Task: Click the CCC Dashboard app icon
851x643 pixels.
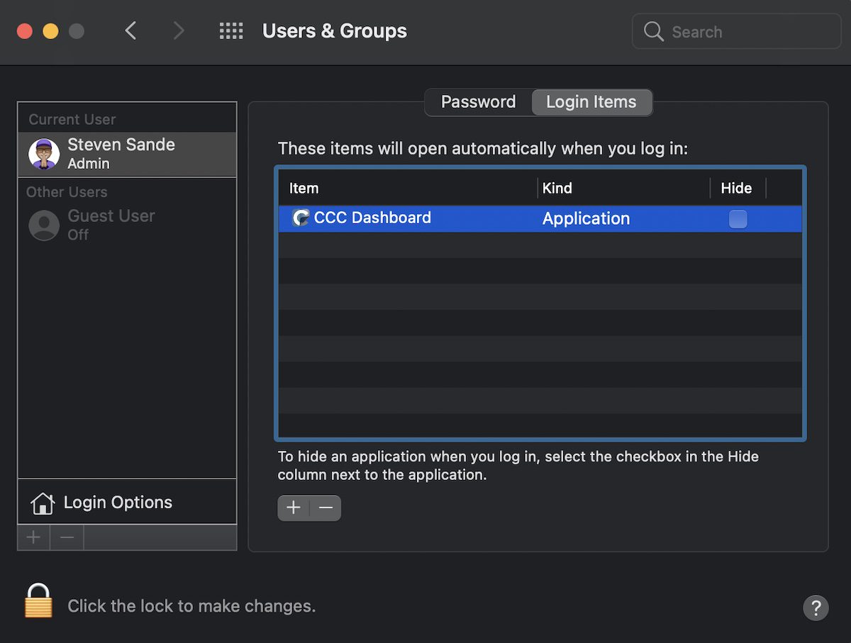Action: [x=301, y=218]
